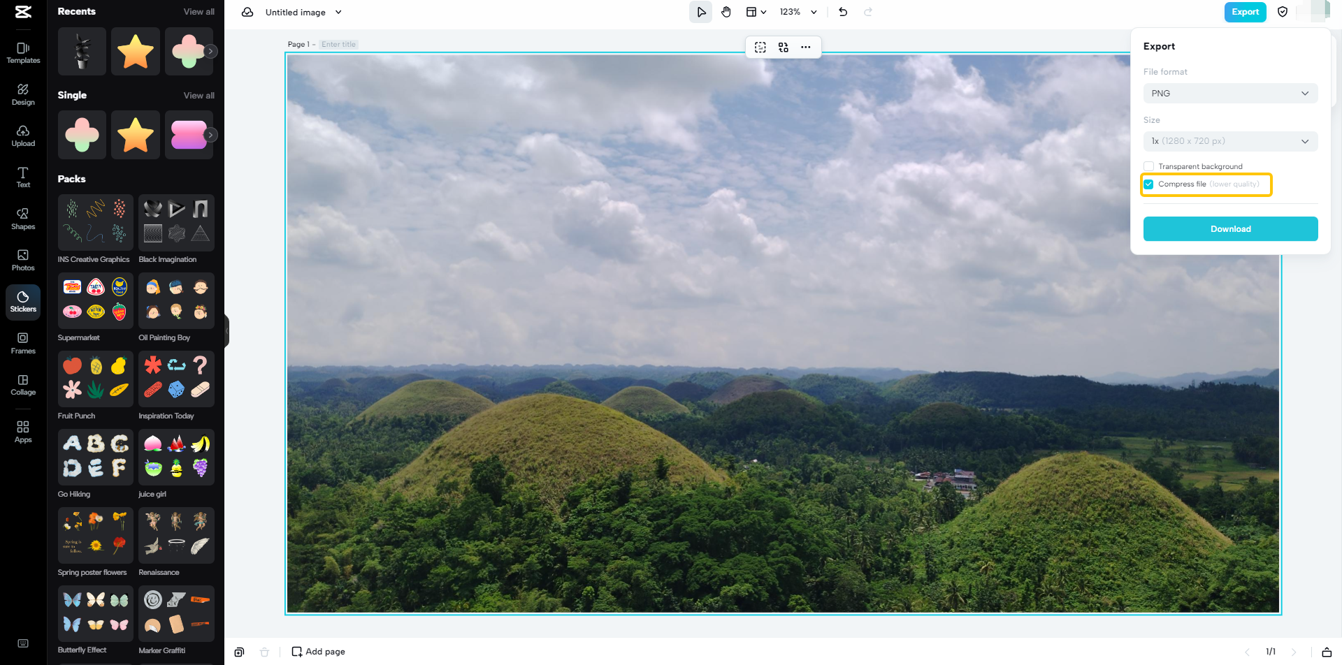Open the Fruit Punch sticker pack
1342x665 pixels.
click(95, 379)
